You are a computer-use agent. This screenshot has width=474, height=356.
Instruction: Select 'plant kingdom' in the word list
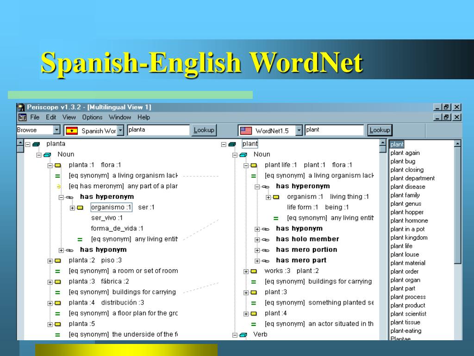tap(409, 238)
